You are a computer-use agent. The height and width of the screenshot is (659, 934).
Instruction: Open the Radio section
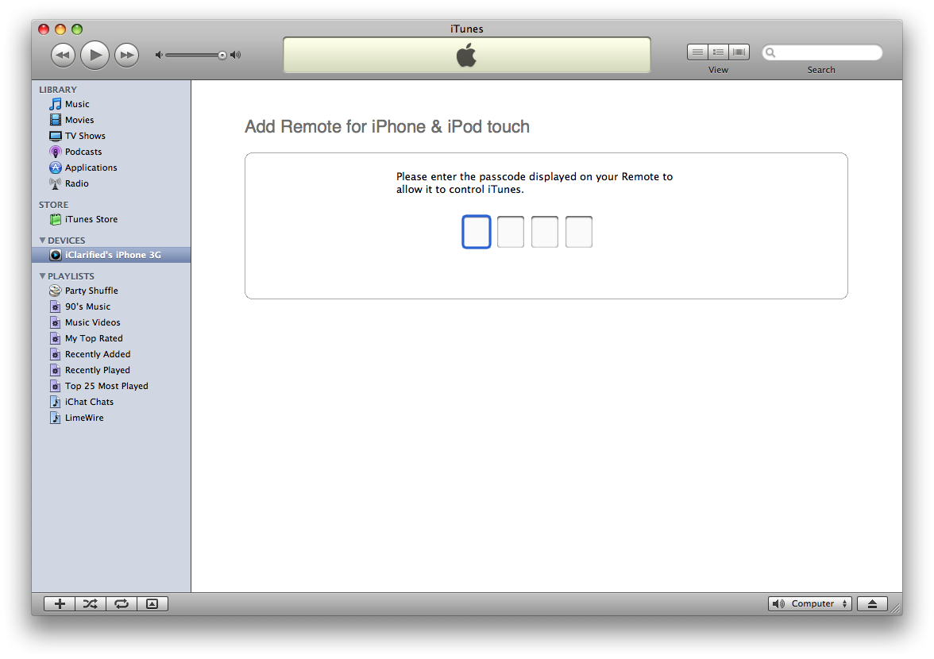(111, 183)
